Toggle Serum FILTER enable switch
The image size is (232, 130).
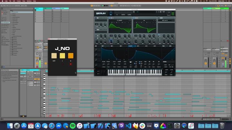[x=159, y=18]
